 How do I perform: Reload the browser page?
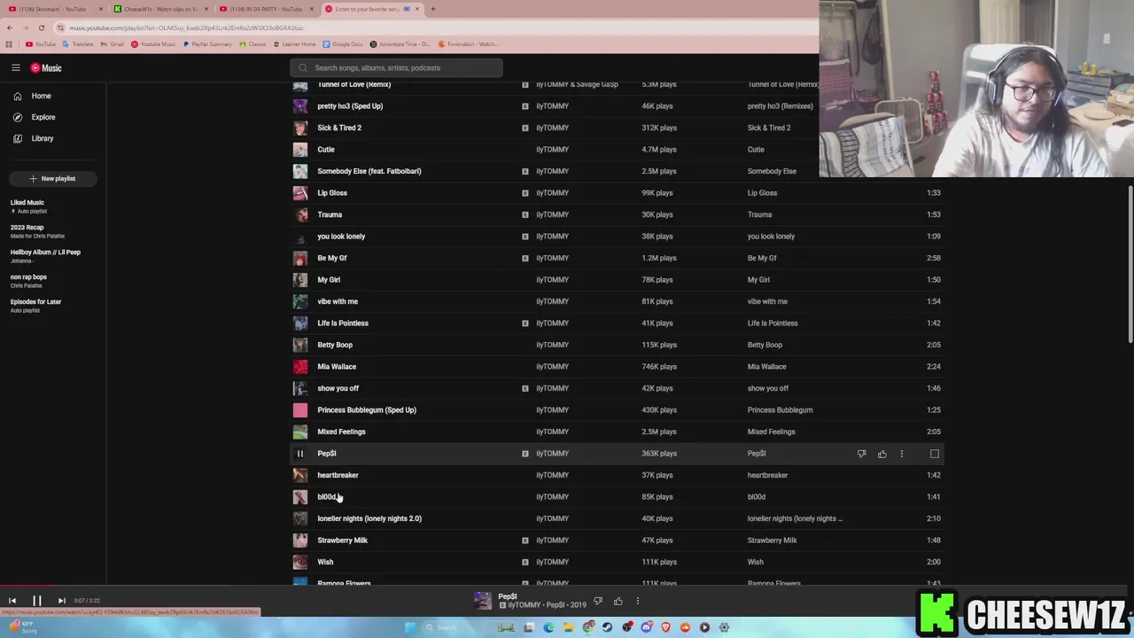[41, 27]
